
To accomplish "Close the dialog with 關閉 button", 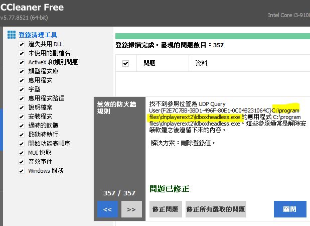I will (x=290, y=209).
